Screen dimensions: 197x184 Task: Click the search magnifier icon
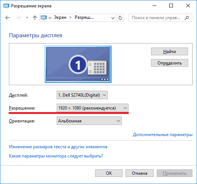click(x=187, y=18)
